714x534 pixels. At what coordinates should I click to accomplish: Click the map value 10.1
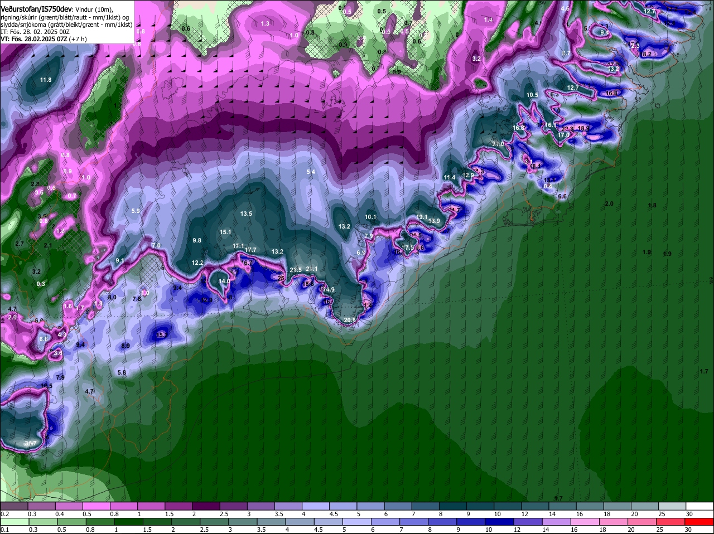click(370, 217)
